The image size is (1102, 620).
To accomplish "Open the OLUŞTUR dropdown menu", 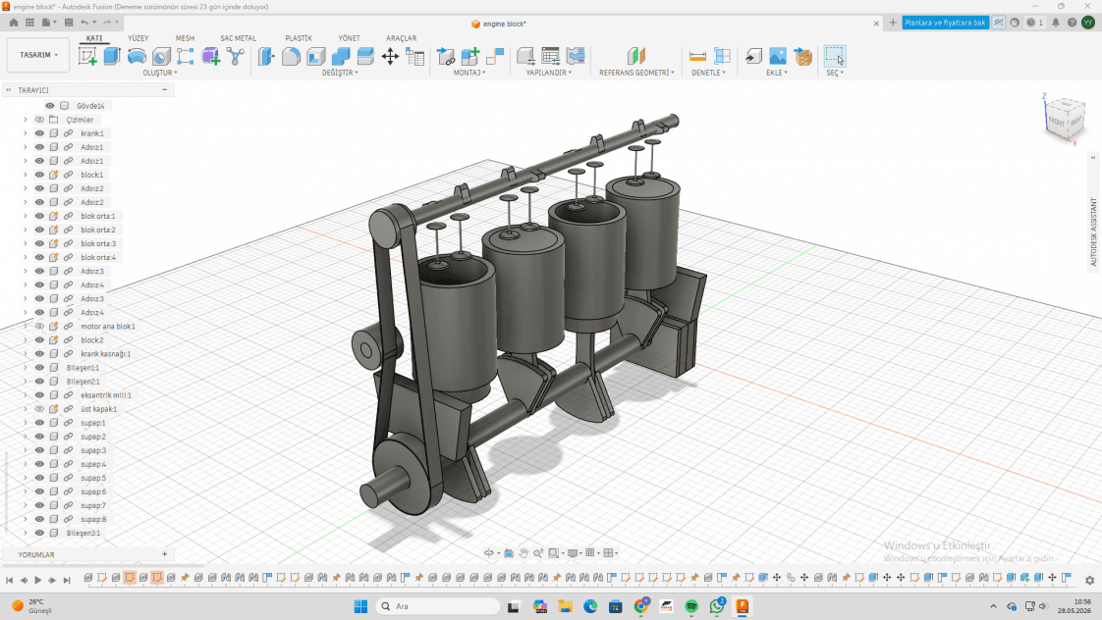I will point(160,73).
